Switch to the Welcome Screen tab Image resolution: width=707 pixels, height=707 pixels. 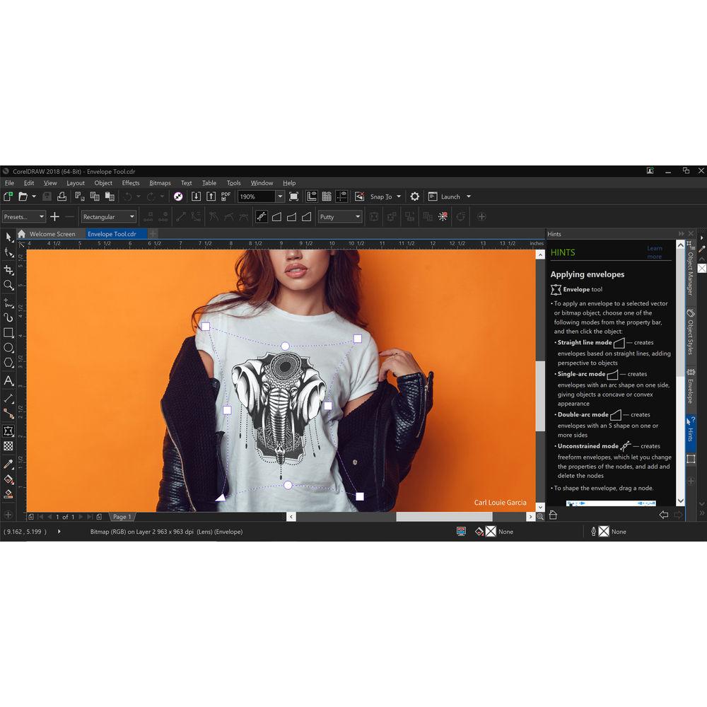[49, 234]
